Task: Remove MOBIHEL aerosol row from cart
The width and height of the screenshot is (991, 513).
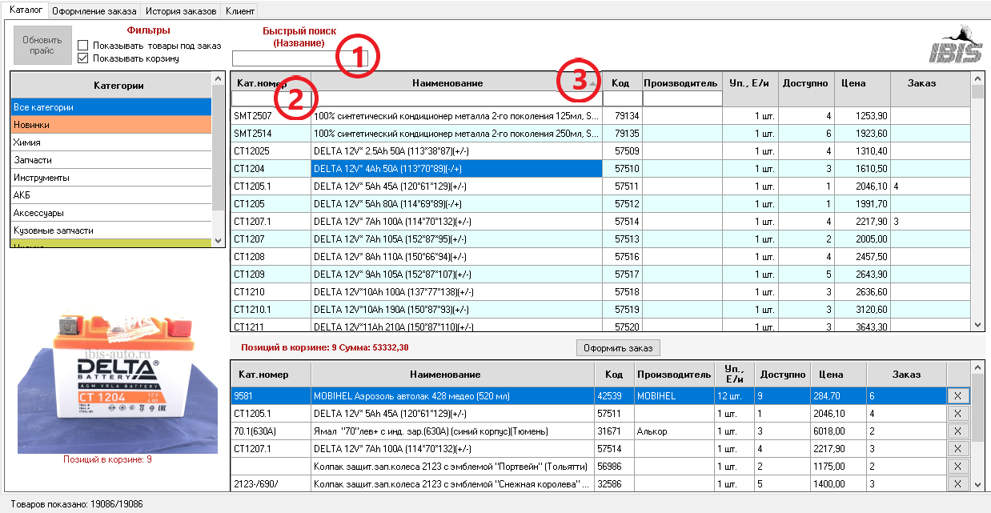Action: 957,395
